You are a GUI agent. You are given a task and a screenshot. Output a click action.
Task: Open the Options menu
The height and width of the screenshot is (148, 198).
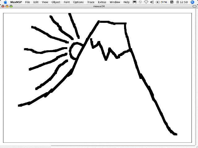click(78, 2)
